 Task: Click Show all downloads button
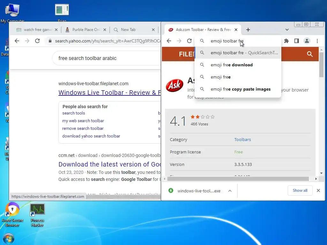300,190
